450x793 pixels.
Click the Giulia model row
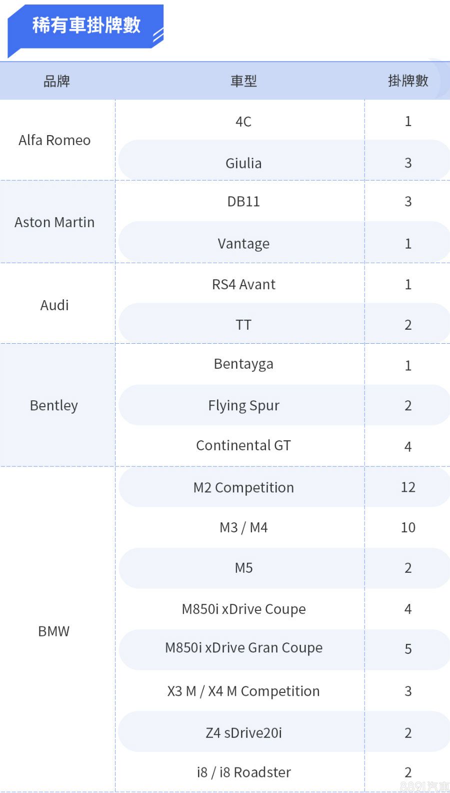coord(243,163)
